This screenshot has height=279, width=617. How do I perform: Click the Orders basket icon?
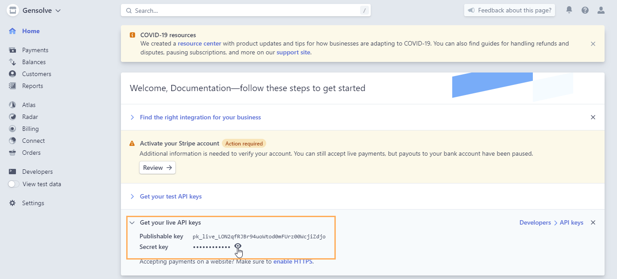pos(12,153)
